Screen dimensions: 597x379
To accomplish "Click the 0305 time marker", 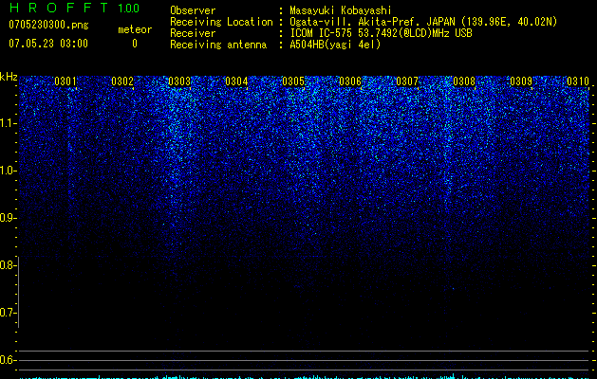I will tap(292, 81).
